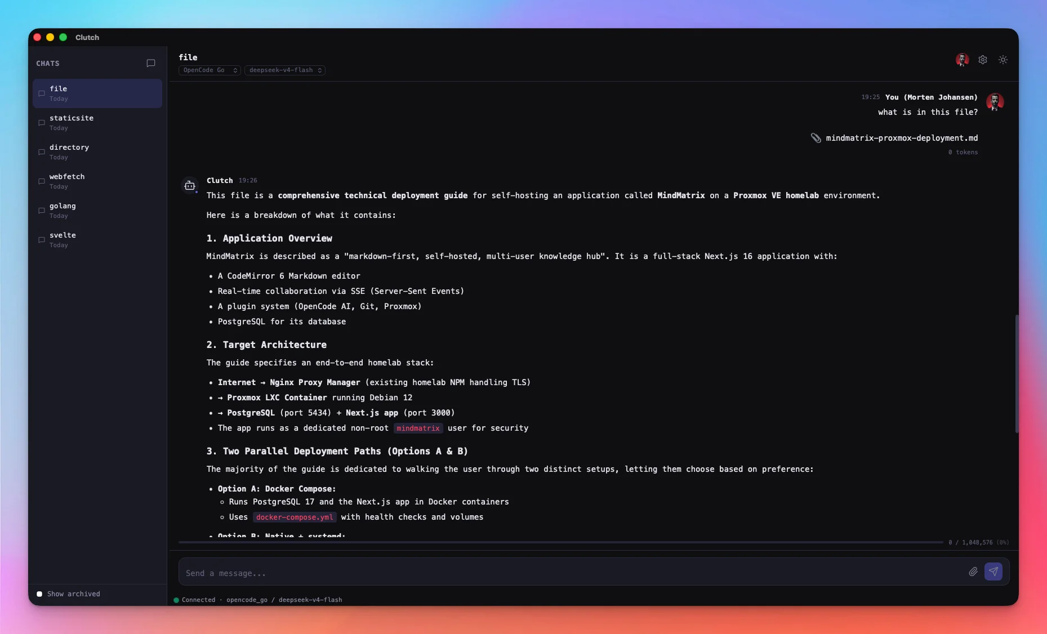Click the chat icon beside 'webfetch'
Screen dimensions: 1047x634
[x=42, y=181]
